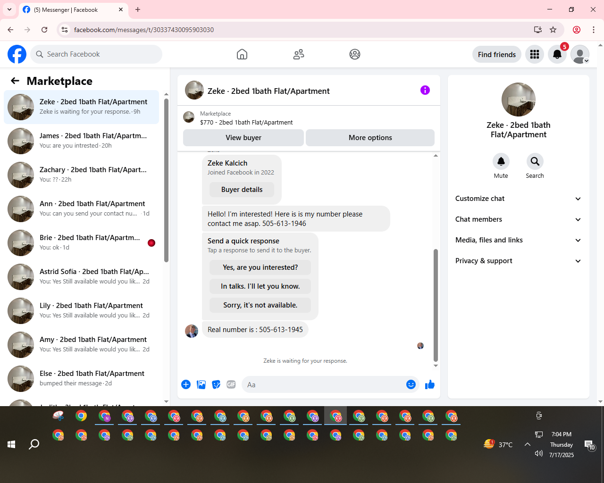Send a thumbs up like
Screen dimensions: 604x483
430,384
